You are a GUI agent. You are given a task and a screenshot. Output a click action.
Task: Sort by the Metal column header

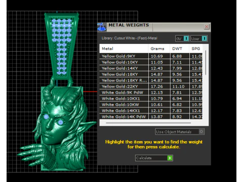[124, 49]
